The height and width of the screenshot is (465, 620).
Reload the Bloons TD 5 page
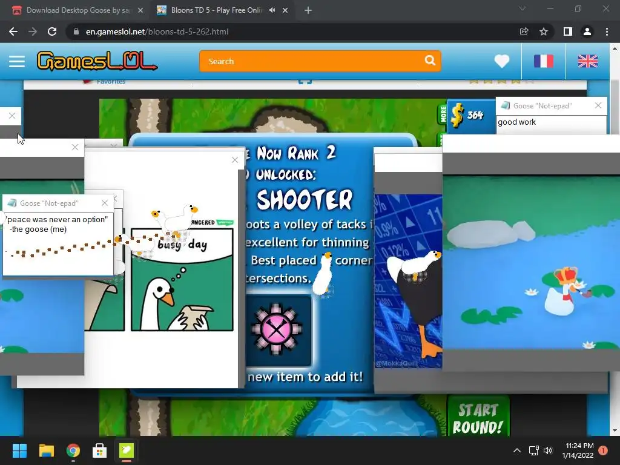tap(52, 31)
